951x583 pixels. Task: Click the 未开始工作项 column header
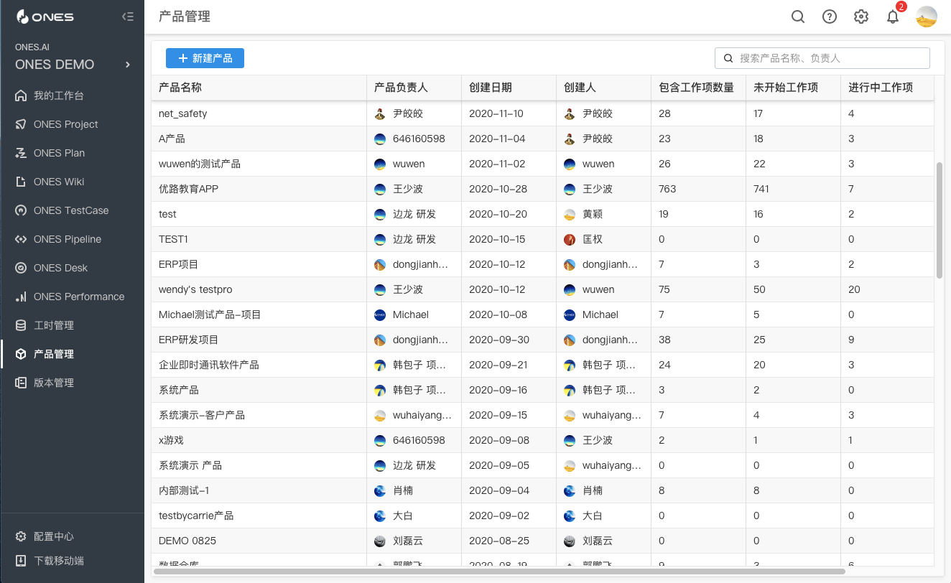786,88
